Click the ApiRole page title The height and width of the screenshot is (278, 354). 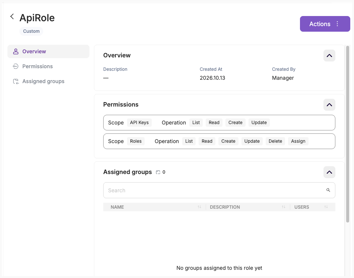click(37, 18)
